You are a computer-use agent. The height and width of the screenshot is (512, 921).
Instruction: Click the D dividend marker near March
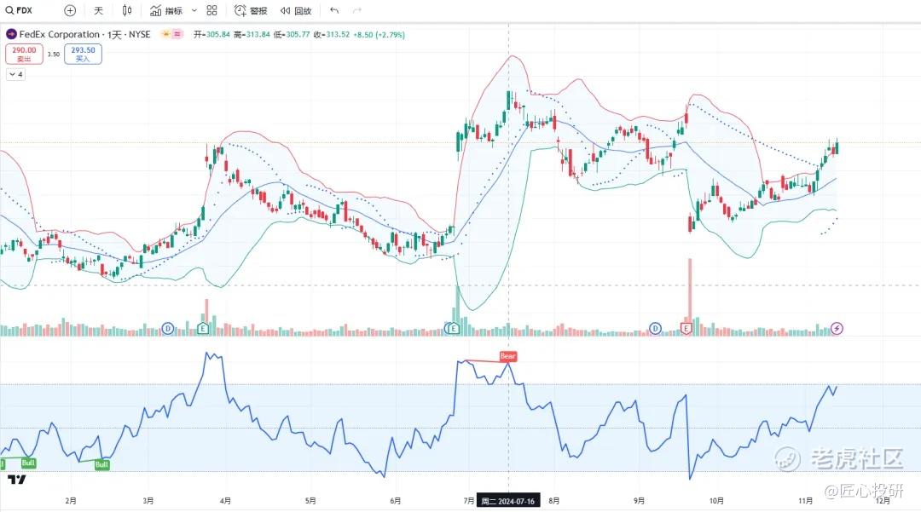(x=168, y=329)
